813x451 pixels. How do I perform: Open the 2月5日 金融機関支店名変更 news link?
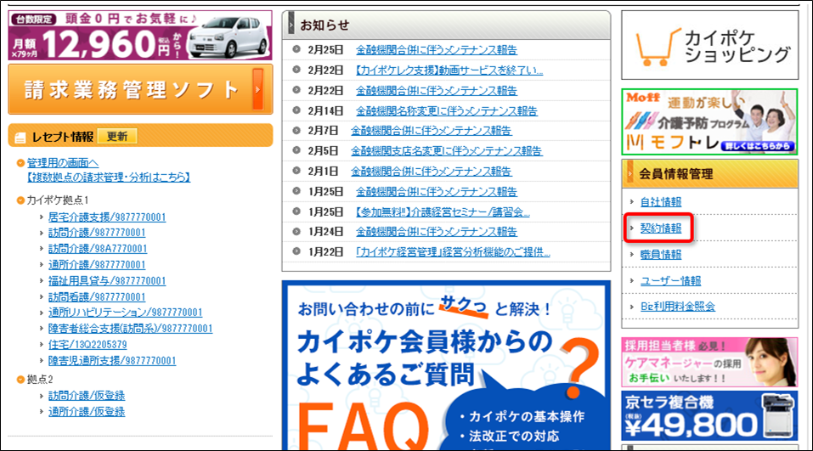446,151
